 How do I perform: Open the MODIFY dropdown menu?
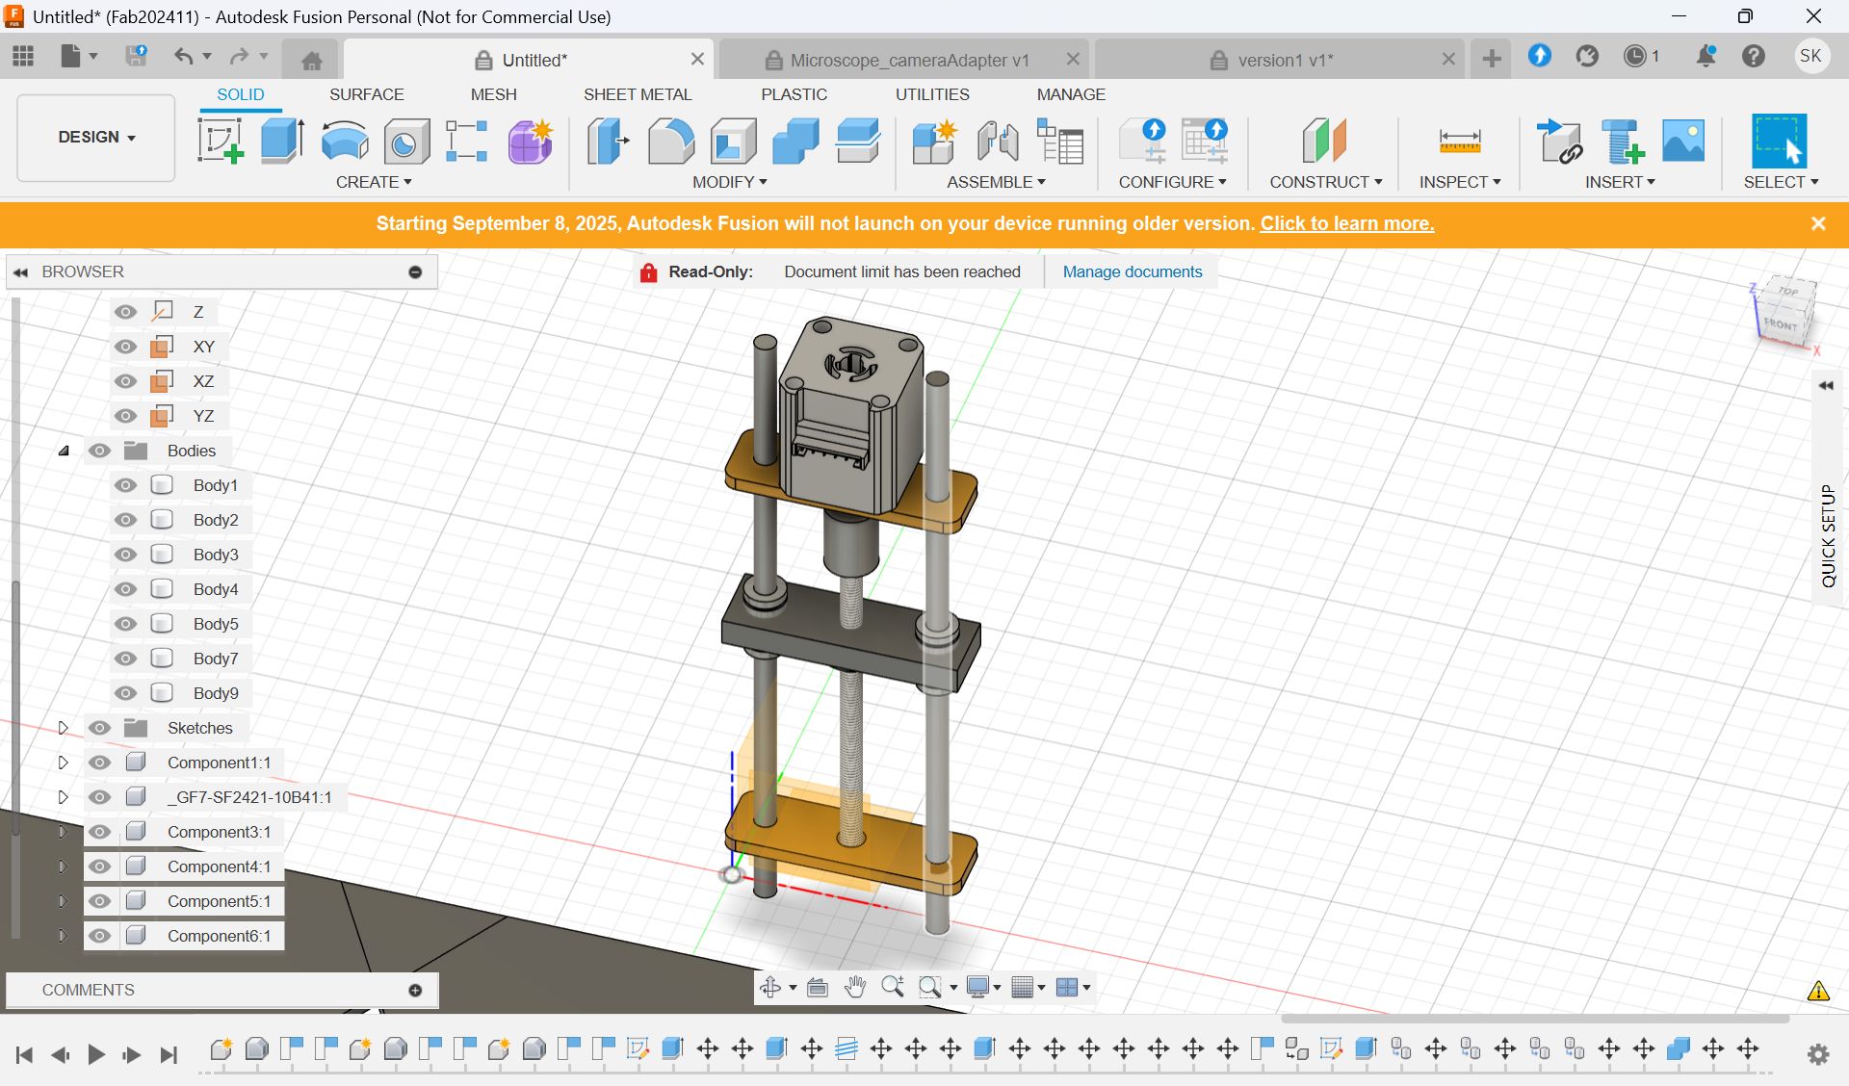coord(730,182)
